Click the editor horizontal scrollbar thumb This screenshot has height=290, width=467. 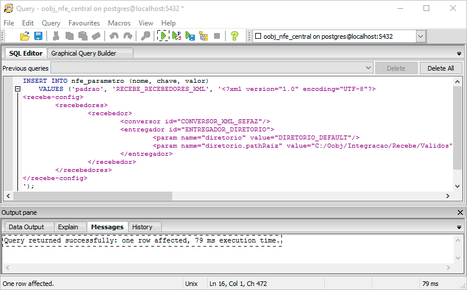[93, 196]
